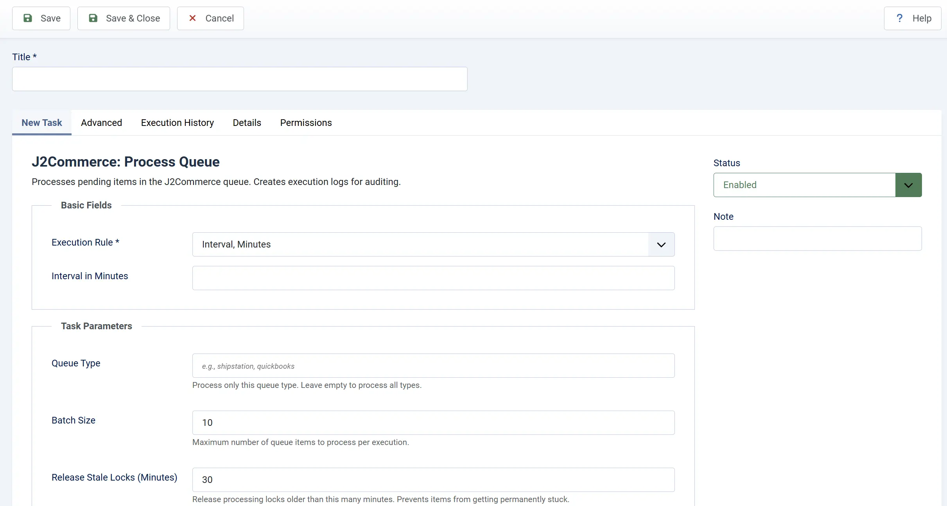Click the Execution Rule label
This screenshot has width=947, height=506.
pyautogui.click(x=86, y=242)
